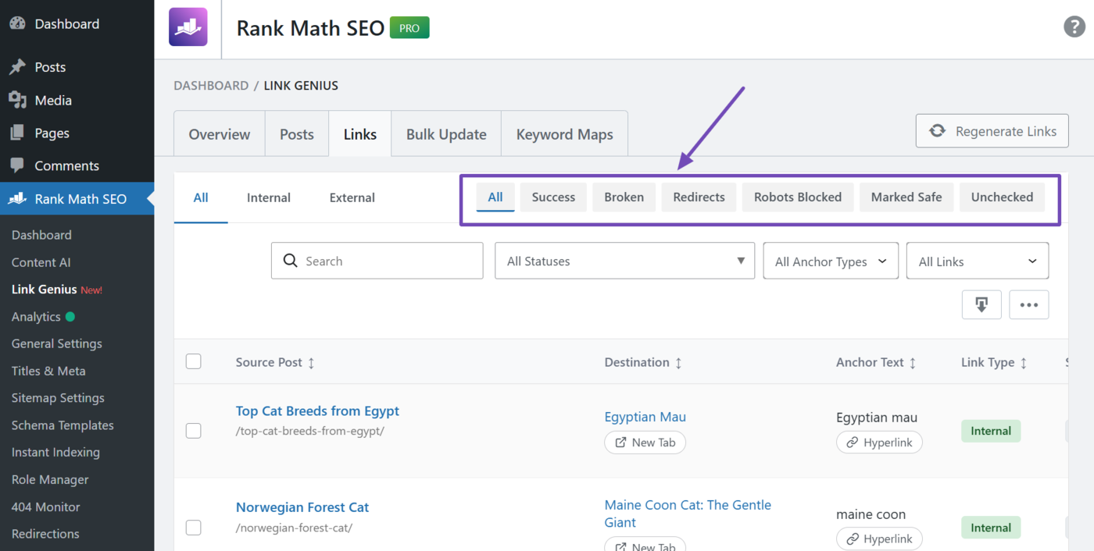This screenshot has height=551, width=1094.
Task: Select the checkbox on Top Cat Breeds row
Action: [193, 430]
